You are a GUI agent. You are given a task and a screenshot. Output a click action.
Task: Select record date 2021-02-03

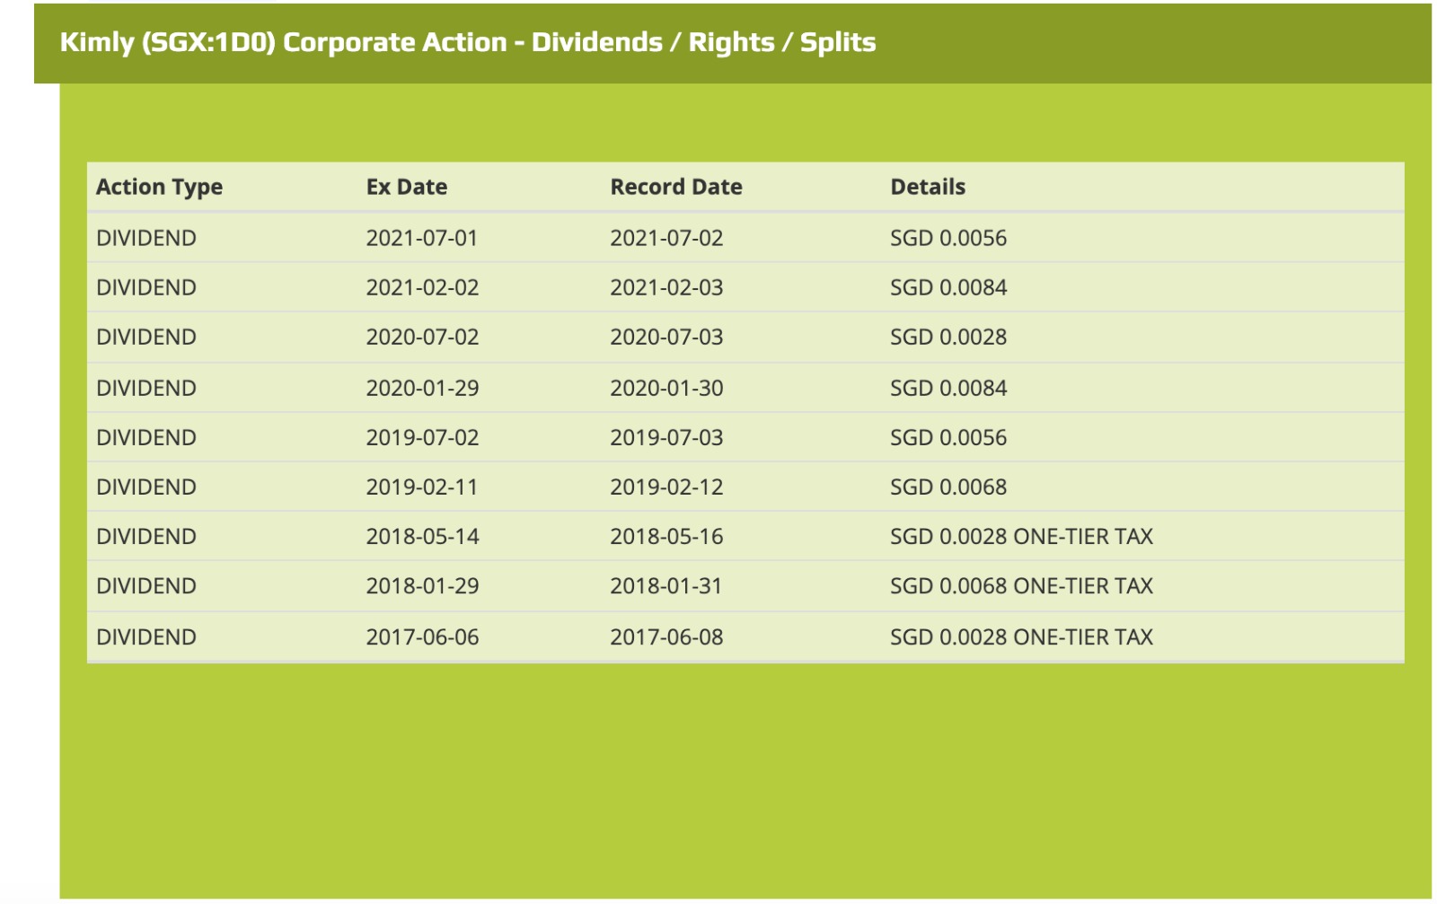point(666,287)
